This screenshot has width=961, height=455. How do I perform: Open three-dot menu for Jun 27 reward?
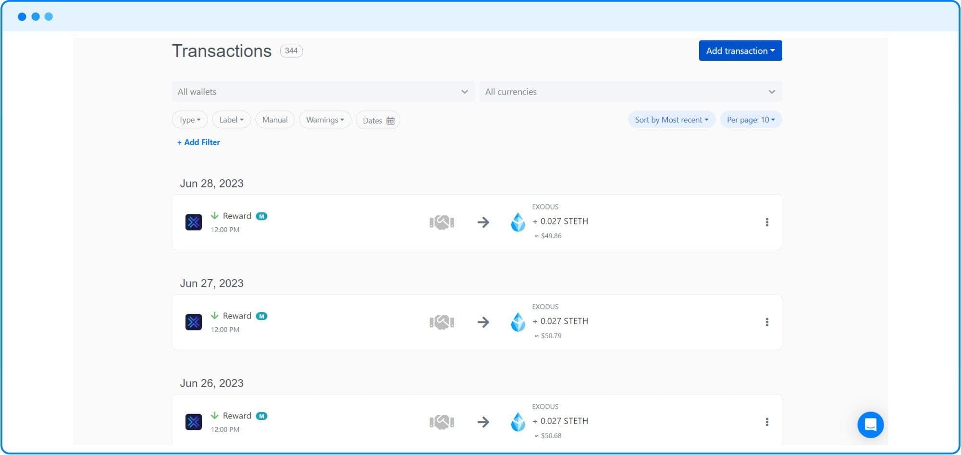click(x=767, y=322)
